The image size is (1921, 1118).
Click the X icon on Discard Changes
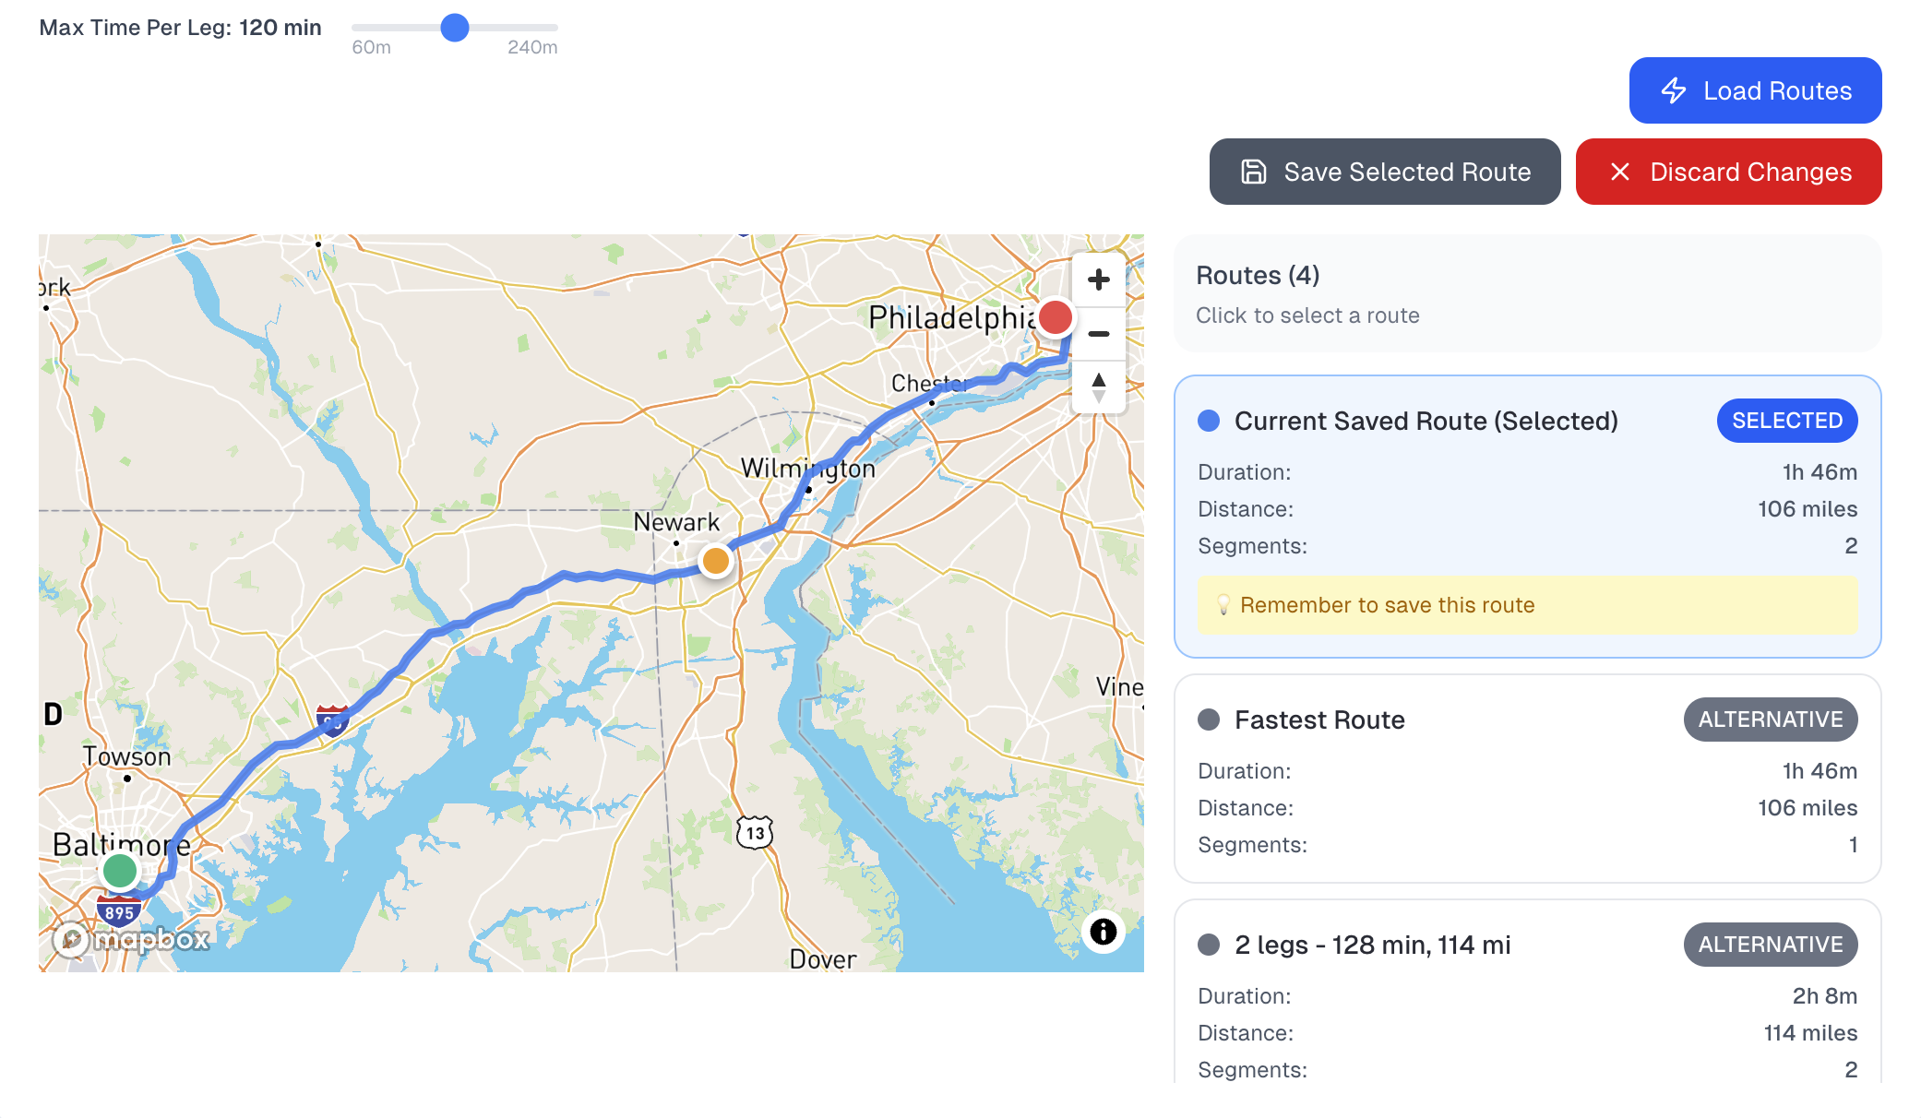pos(1620,172)
